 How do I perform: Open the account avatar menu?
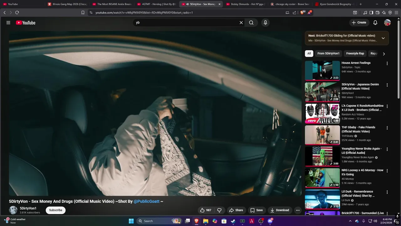pyautogui.click(x=388, y=23)
